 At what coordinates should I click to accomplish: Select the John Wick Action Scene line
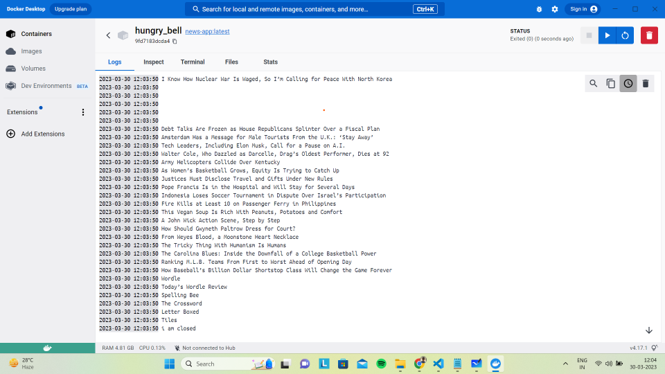click(x=189, y=220)
